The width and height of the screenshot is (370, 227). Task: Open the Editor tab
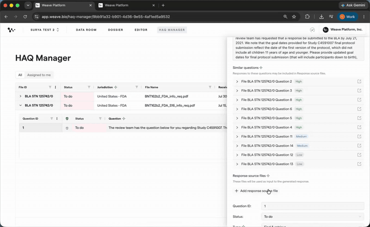[x=141, y=30]
